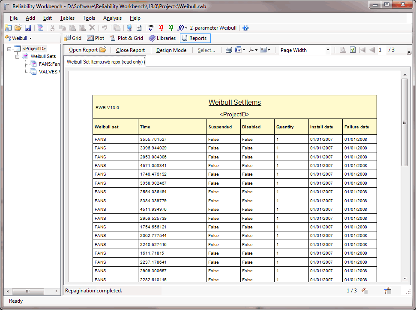Open the Analysis menu
416x310 pixels.
tap(112, 18)
